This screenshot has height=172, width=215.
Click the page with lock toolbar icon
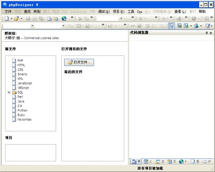coord(49,18)
